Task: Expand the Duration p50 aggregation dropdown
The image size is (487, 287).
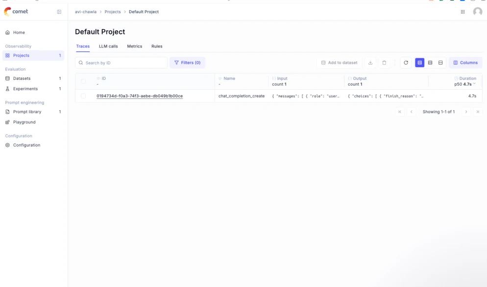Action: (465, 84)
